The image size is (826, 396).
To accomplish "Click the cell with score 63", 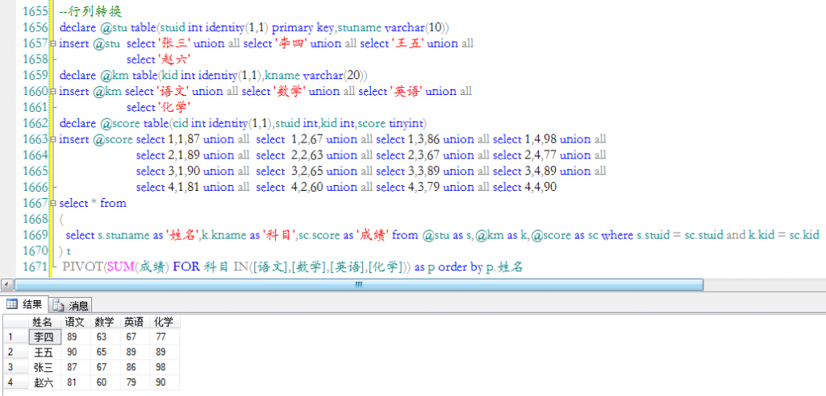I will coord(106,336).
